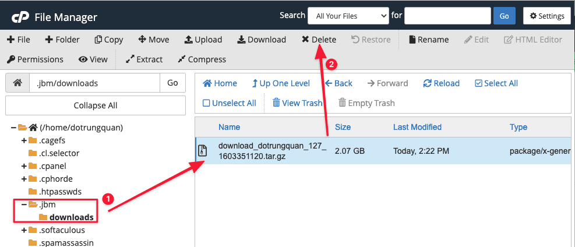Click the Download toolbar icon

coord(241,40)
